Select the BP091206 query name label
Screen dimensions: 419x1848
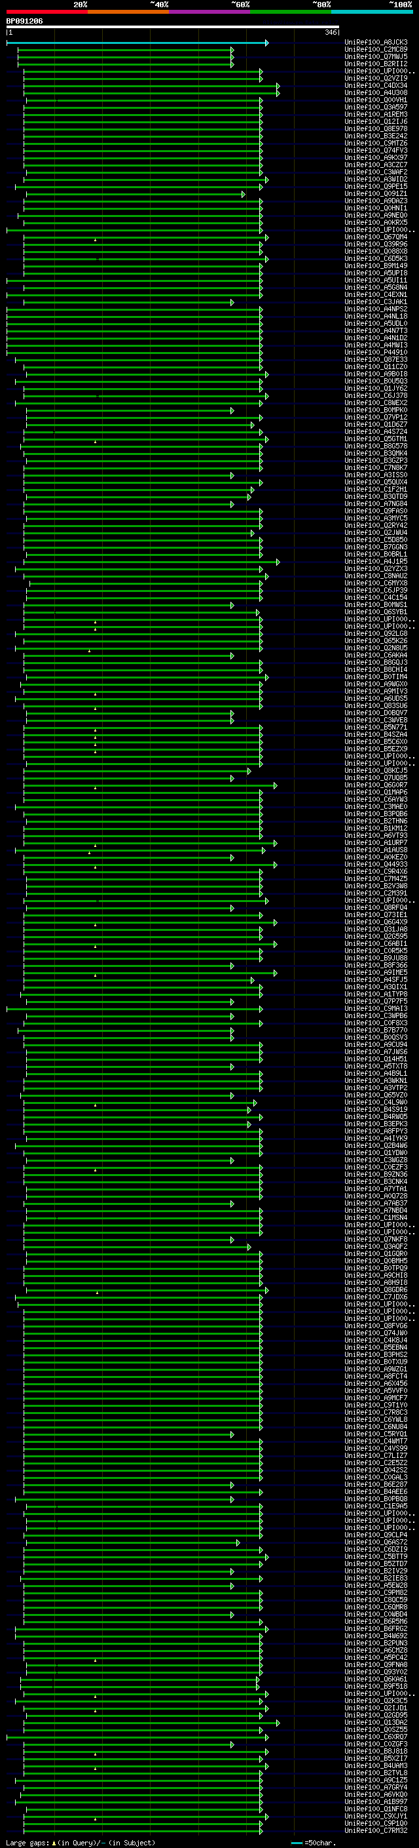(24, 21)
